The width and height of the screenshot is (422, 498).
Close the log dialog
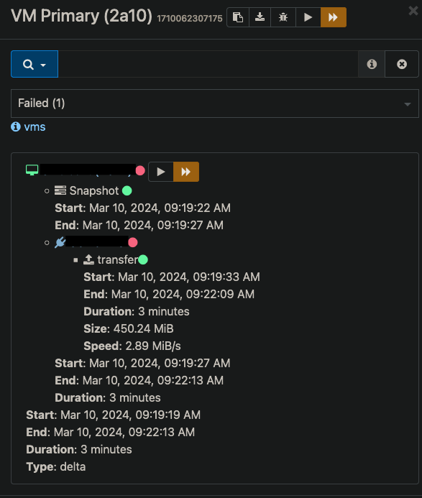413,11
